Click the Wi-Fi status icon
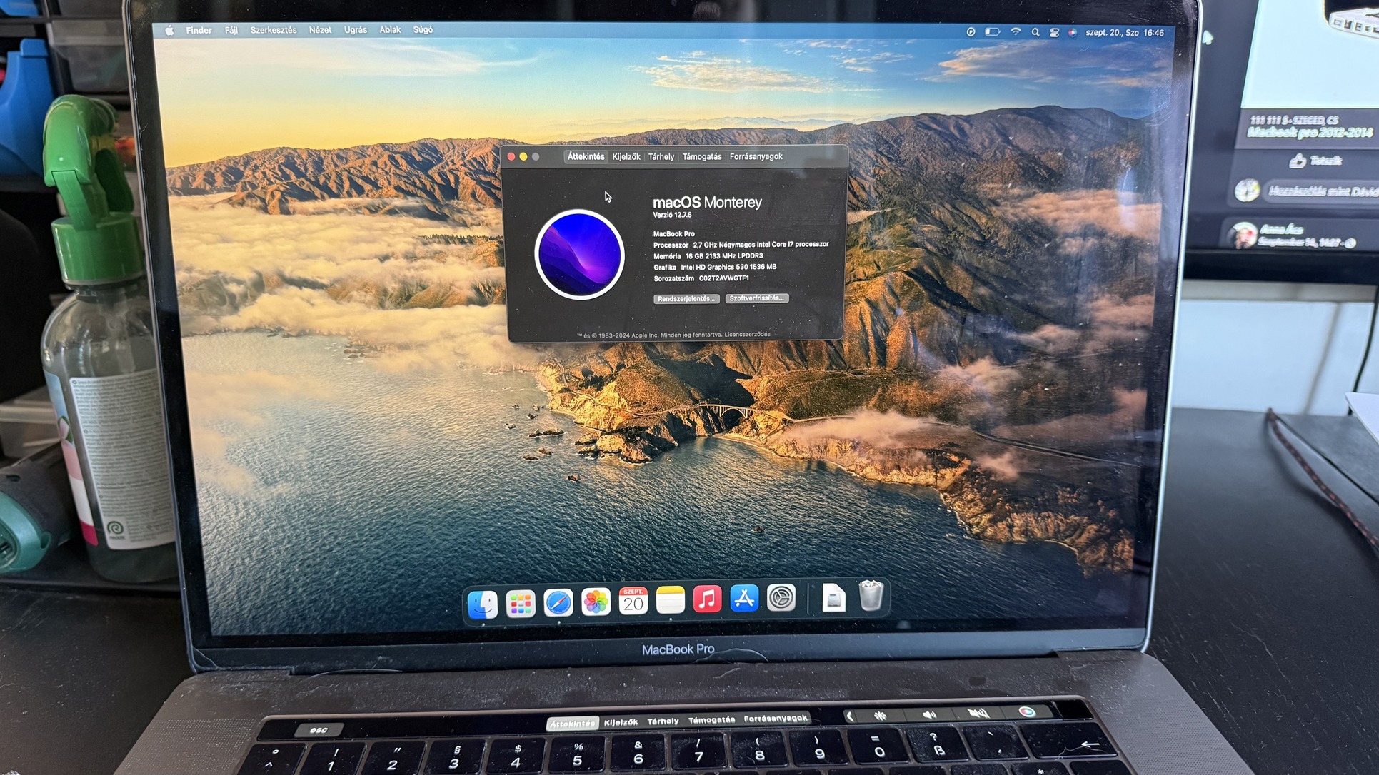 click(x=1016, y=32)
